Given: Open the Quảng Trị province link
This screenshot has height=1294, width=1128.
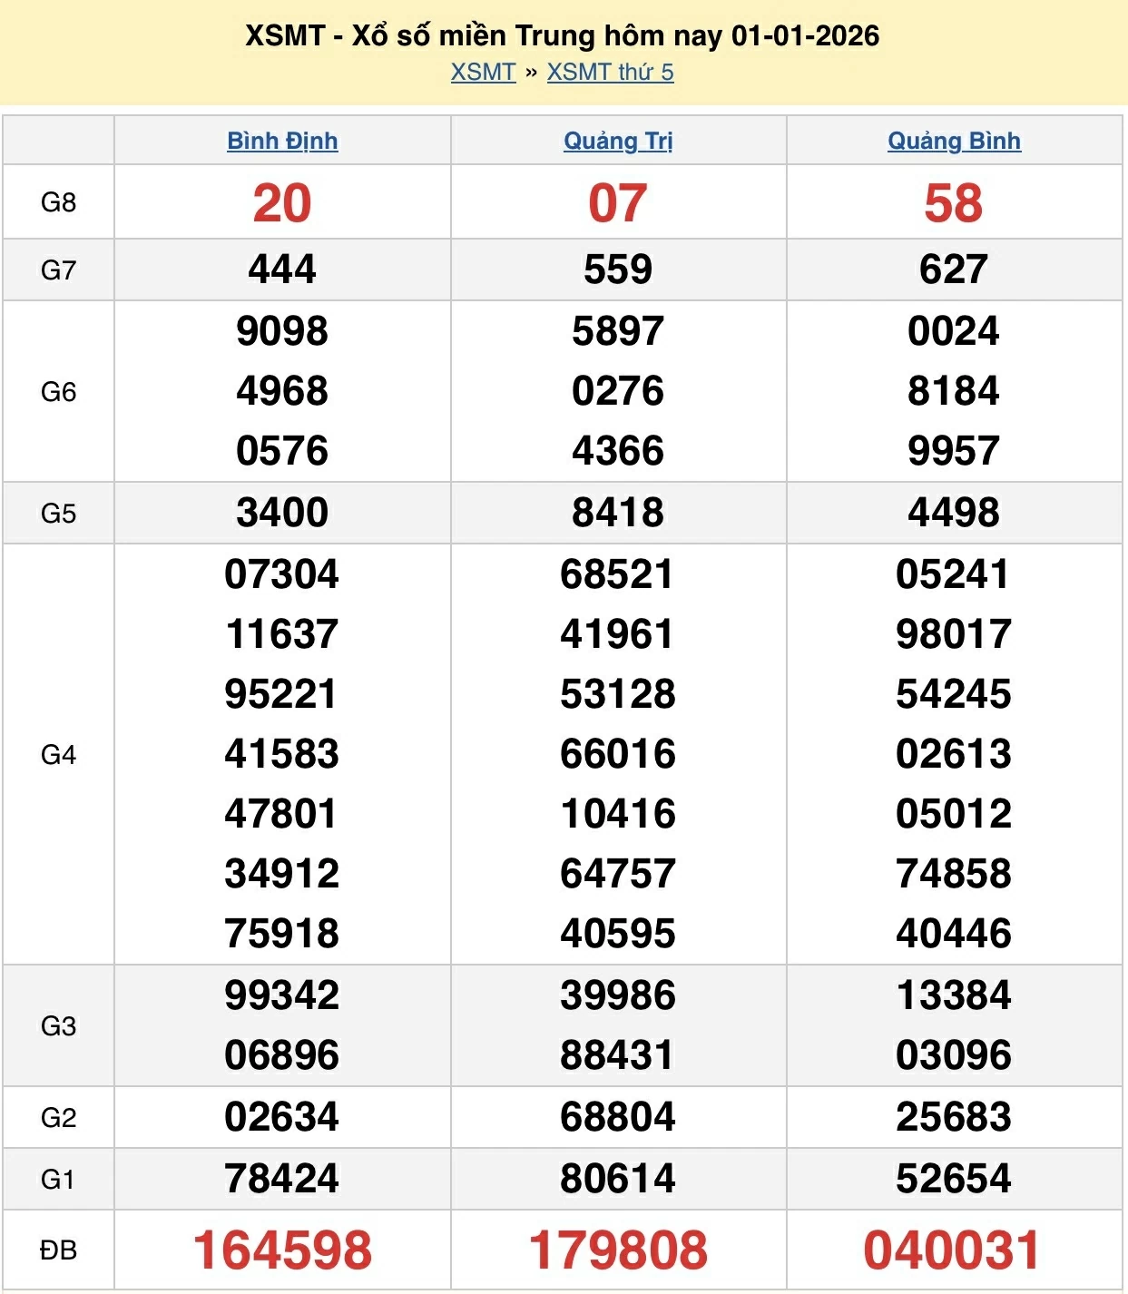Looking at the screenshot, I should coord(618,141).
